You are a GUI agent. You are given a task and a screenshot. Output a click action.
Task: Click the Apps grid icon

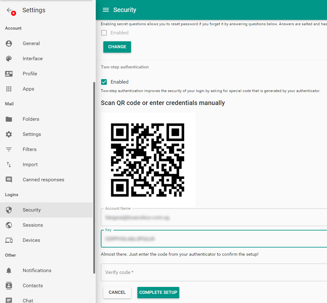pyautogui.click(x=9, y=89)
